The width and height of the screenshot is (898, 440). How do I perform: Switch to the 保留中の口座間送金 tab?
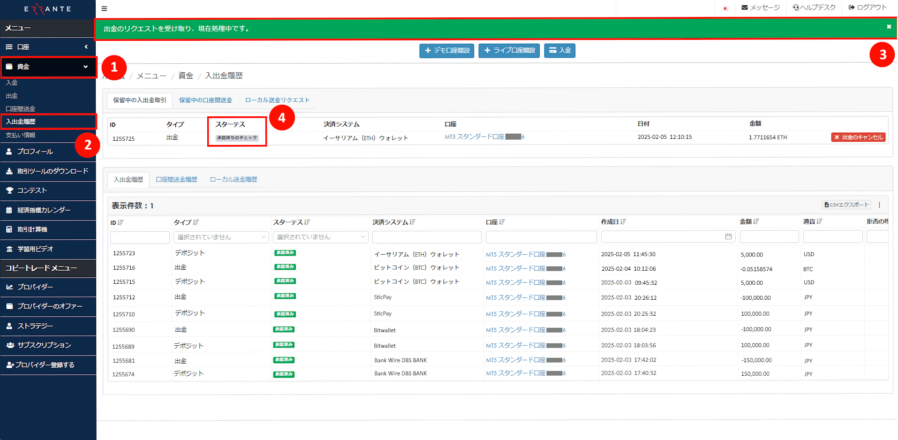click(205, 99)
